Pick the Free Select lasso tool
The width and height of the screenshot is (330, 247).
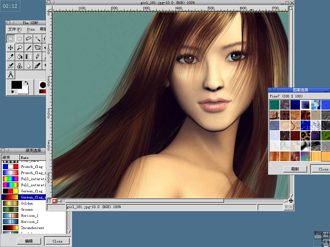(29, 39)
